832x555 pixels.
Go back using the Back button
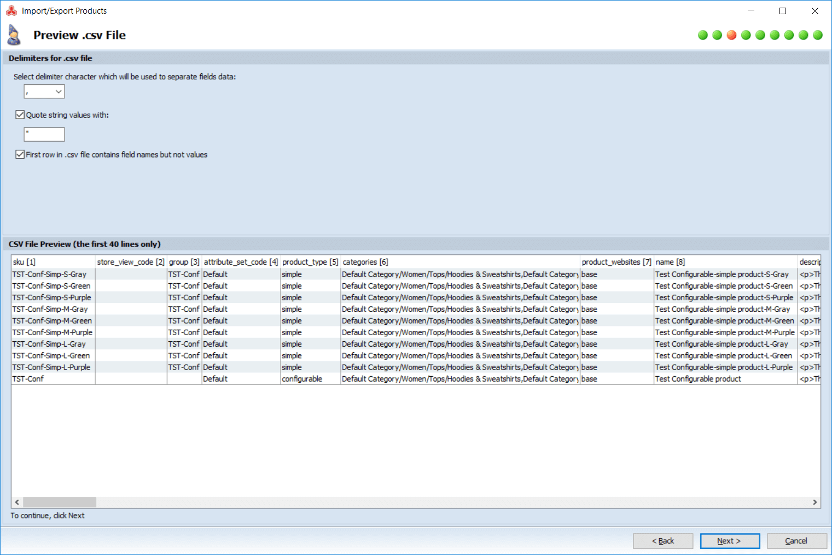coord(662,541)
